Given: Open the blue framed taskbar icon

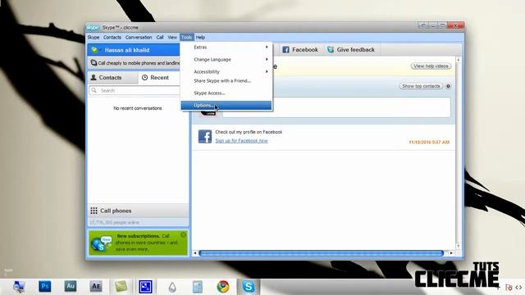Looking at the screenshot, I should coord(146,287).
